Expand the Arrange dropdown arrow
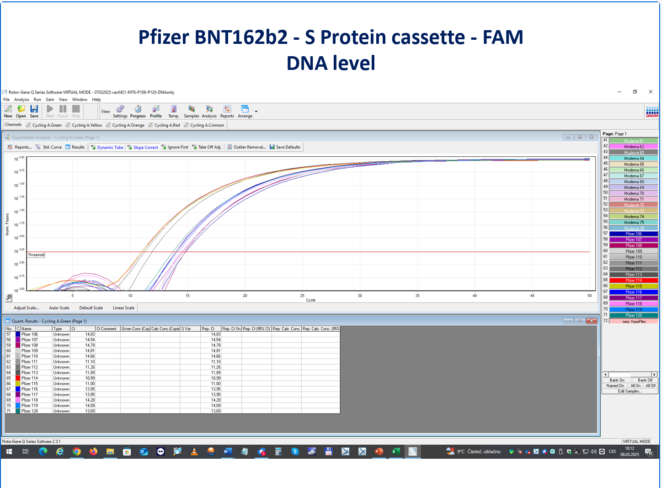Image resolution: width=662 pixels, height=488 pixels. pos(256,111)
